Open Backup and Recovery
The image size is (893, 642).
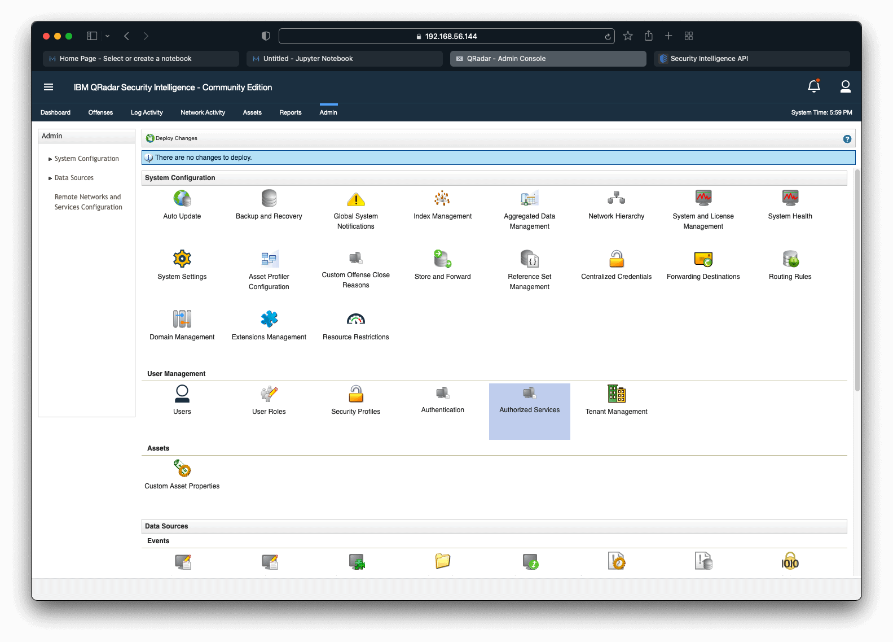pyautogui.click(x=269, y=199)
